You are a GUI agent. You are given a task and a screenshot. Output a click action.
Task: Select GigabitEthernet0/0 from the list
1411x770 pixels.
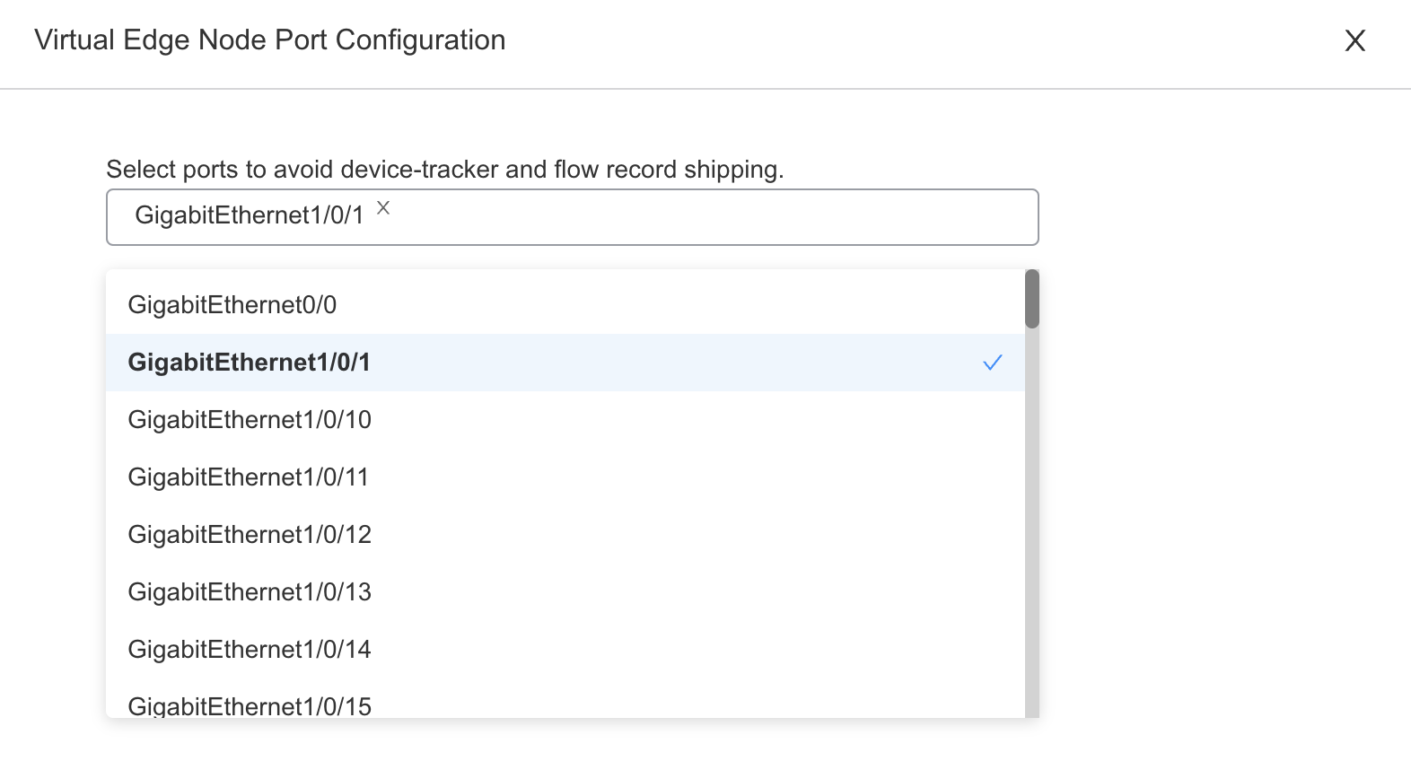(565, 305)
